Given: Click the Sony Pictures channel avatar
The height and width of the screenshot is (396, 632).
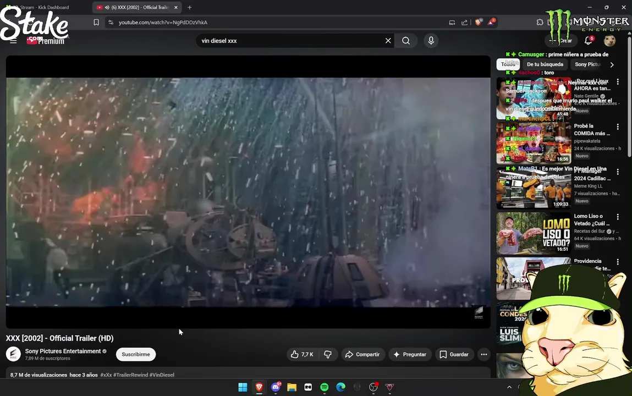Looking at the screenshot, I should pos(13,354).
